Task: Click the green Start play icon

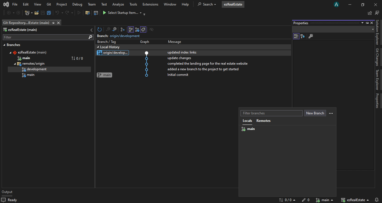Action: (104, 13)
